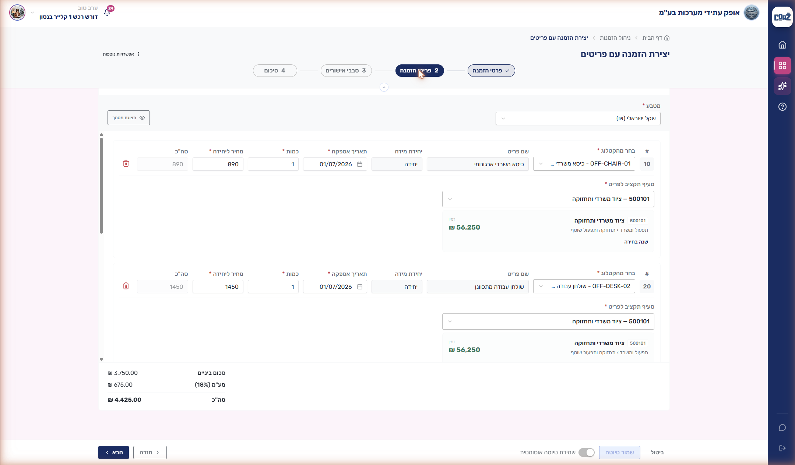Click the home icon in breadcrumb
This screenshot has width=795, height=465.
pyautogui.click(x=667, y=38)
